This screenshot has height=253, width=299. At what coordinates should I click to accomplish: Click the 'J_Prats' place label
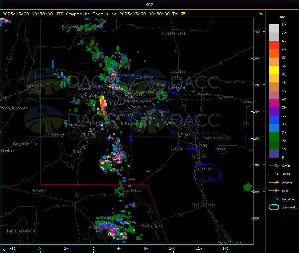coord(184,135)
